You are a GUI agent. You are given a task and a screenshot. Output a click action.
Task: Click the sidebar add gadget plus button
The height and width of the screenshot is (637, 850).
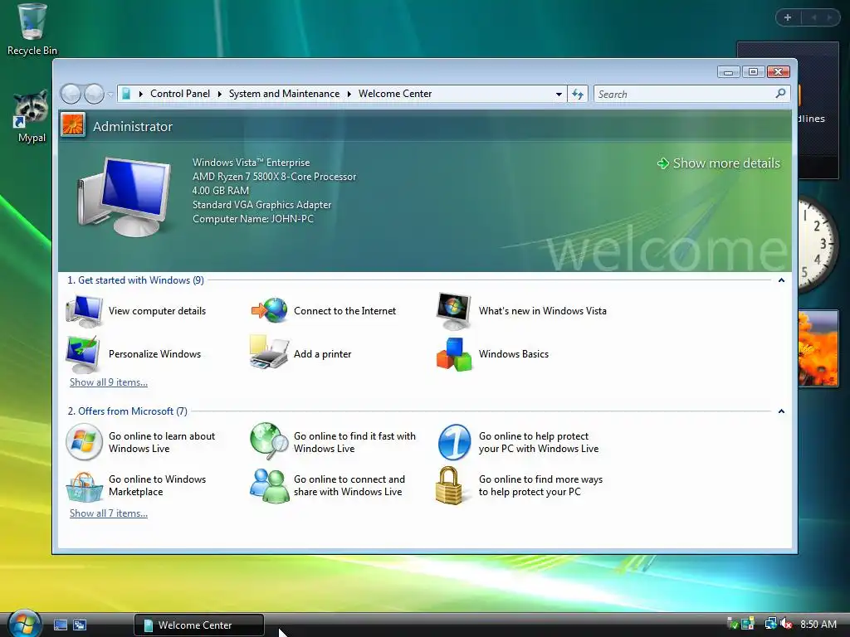tap(788, 17)
